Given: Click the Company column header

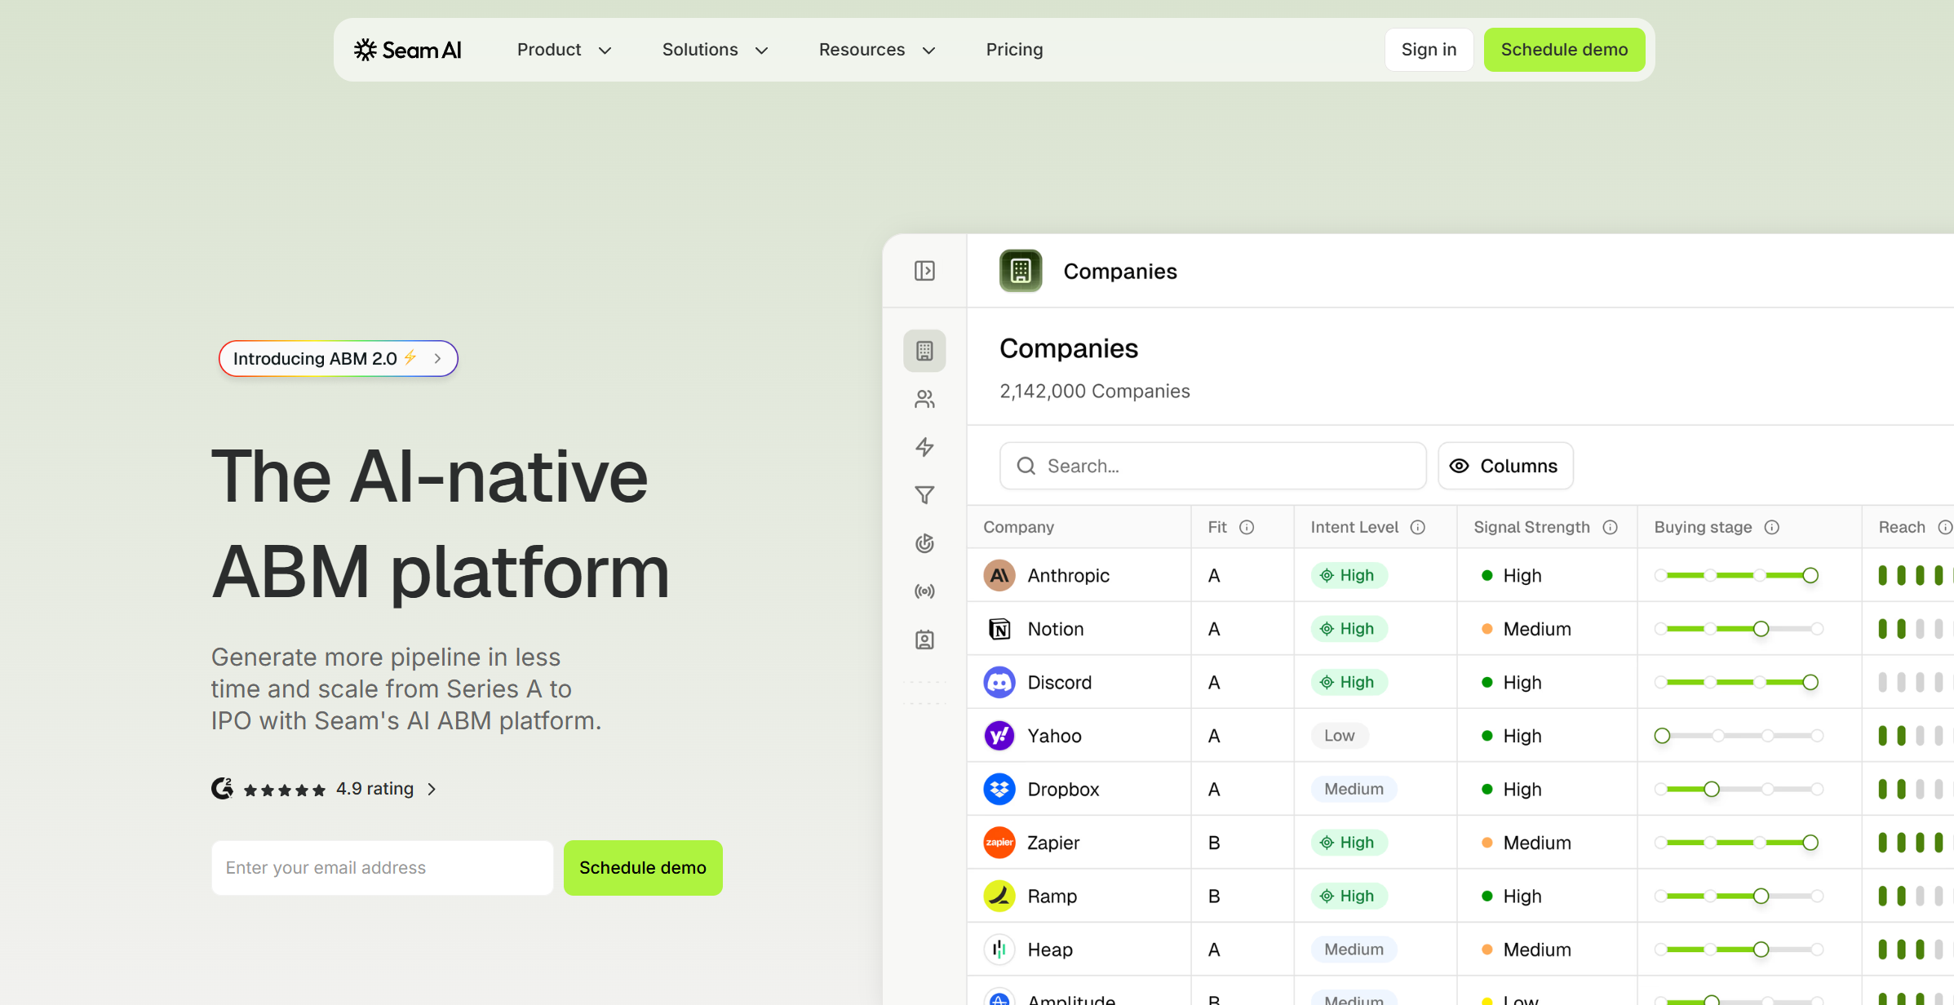Looking at the screenshot, I should click(1018, 527).
